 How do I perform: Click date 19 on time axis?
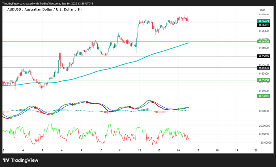coord(237,151)
